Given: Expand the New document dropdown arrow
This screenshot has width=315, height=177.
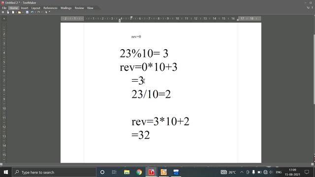Looking at the screenshot, I should coord(16,12).
